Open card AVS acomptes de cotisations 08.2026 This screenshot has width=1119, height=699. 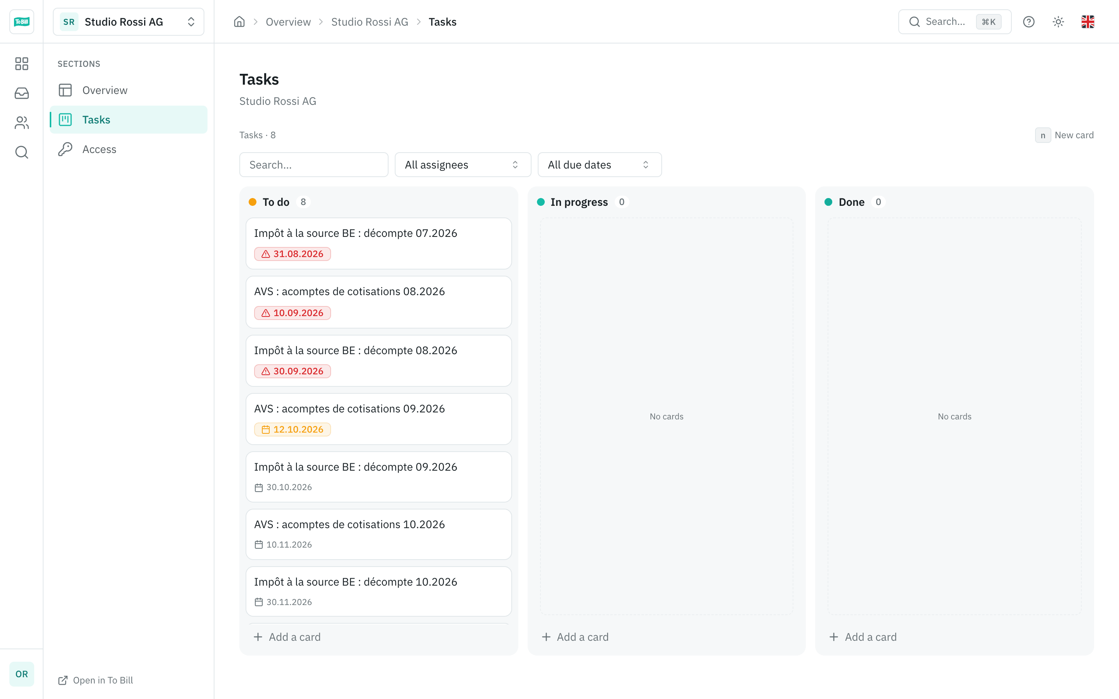(379, 302)
